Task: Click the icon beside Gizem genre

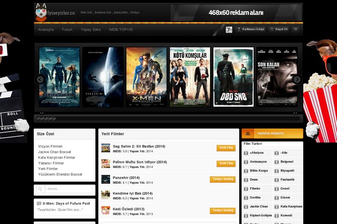Action: pyautogui.click(x=276, y=198)
